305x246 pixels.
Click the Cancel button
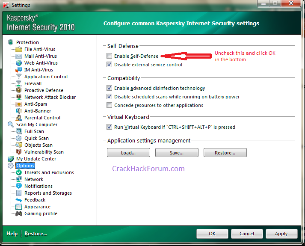pyautogui.click(x=247, y=234)
